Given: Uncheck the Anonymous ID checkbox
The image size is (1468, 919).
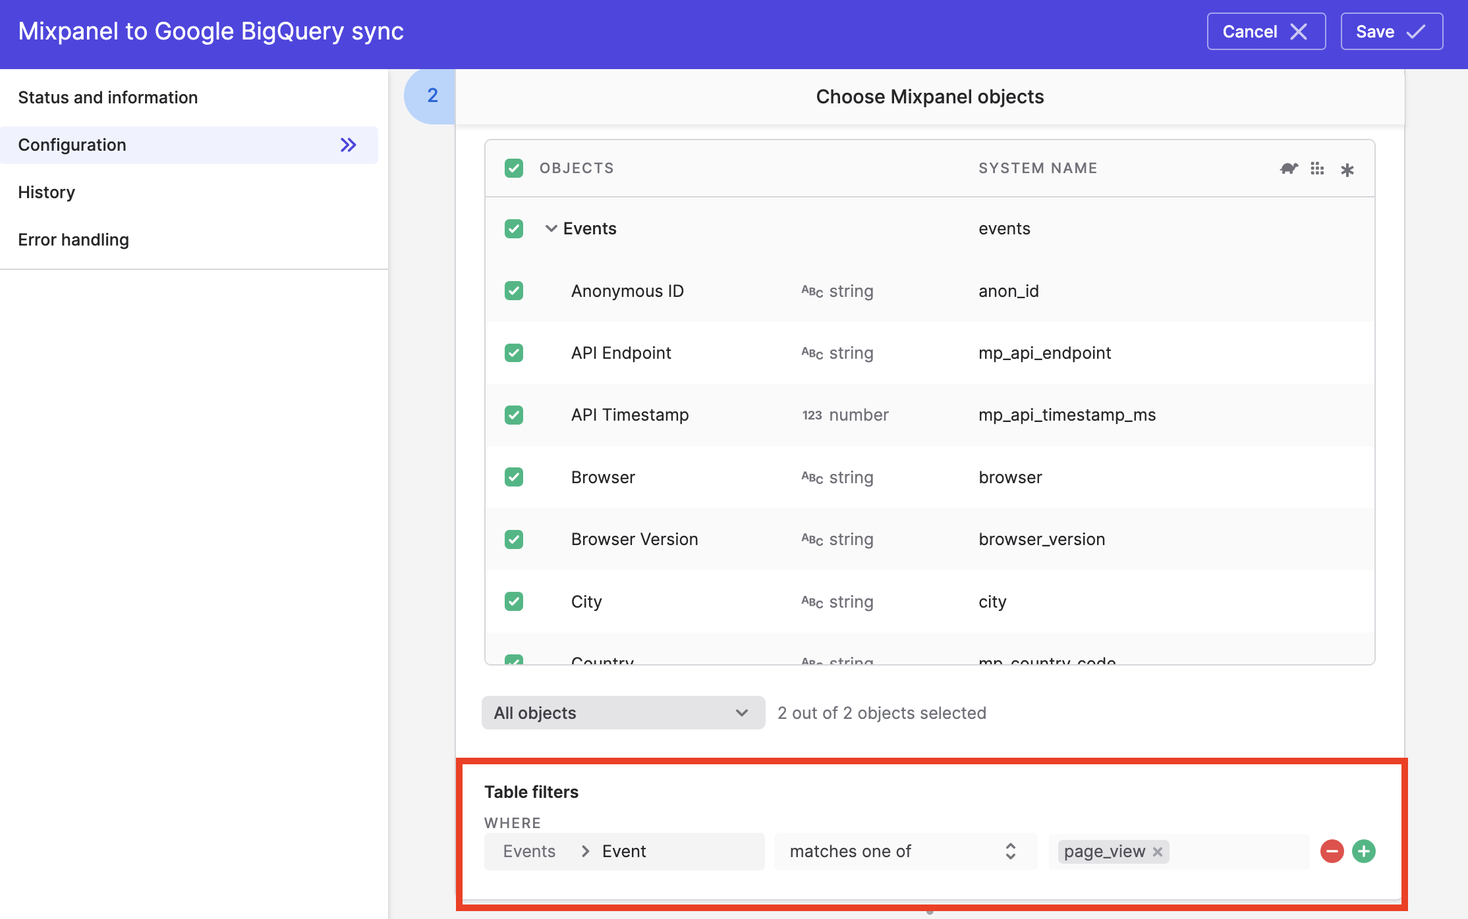Looking at the screenshot, I should (514, 291).
